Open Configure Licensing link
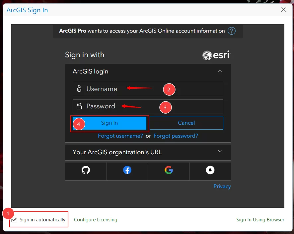 (96, 219)
